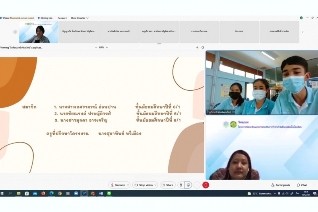Open LINE app from the taskbar
318x212 pixels.
(x=109, y=193)
